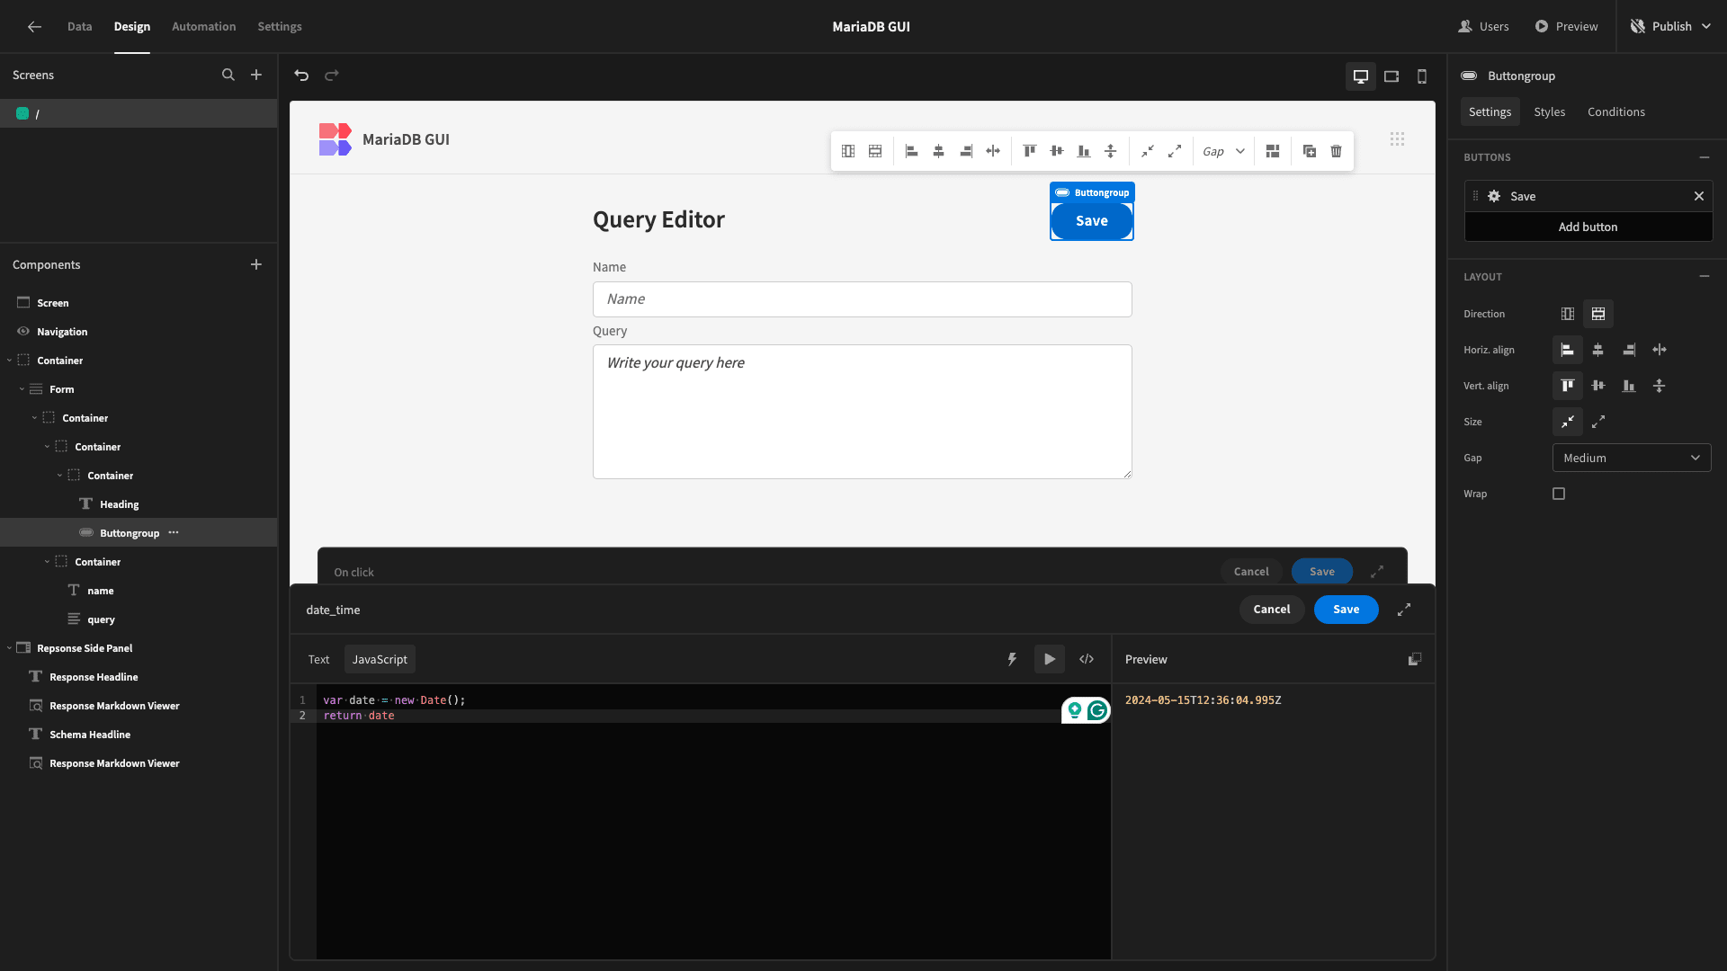Open the Data tab

click(80, 27)
